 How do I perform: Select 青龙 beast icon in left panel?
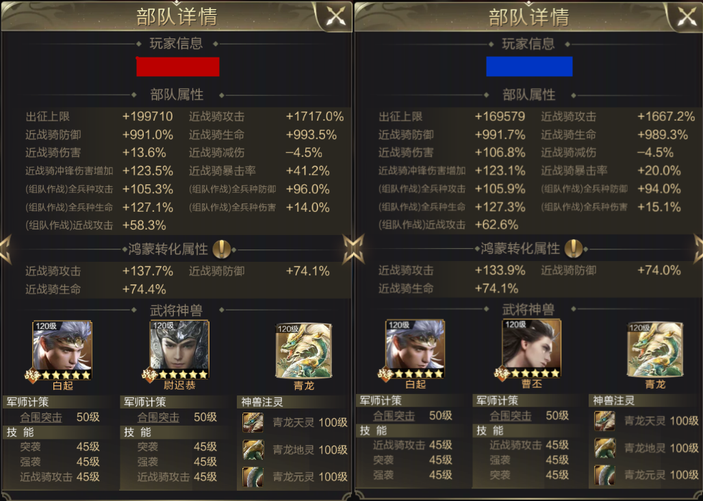[304, 351]
